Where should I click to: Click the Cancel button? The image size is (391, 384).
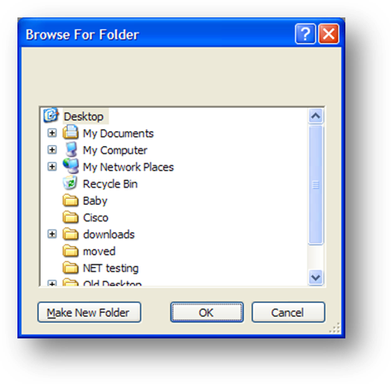tap(288, 313)
